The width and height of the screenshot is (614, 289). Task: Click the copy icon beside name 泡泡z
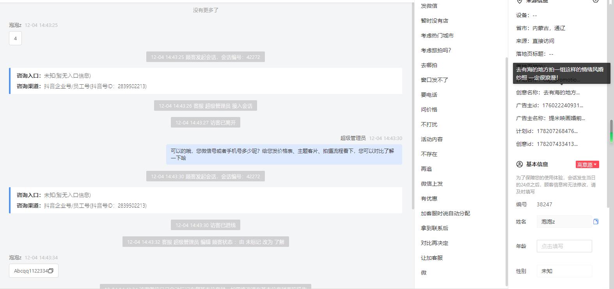[x=596, y=222]
